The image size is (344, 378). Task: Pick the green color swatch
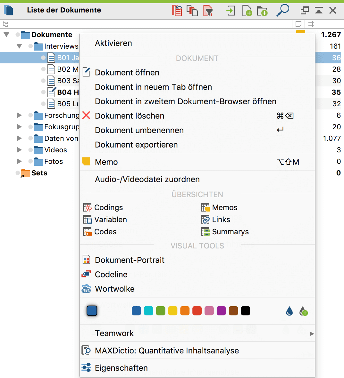161,311
